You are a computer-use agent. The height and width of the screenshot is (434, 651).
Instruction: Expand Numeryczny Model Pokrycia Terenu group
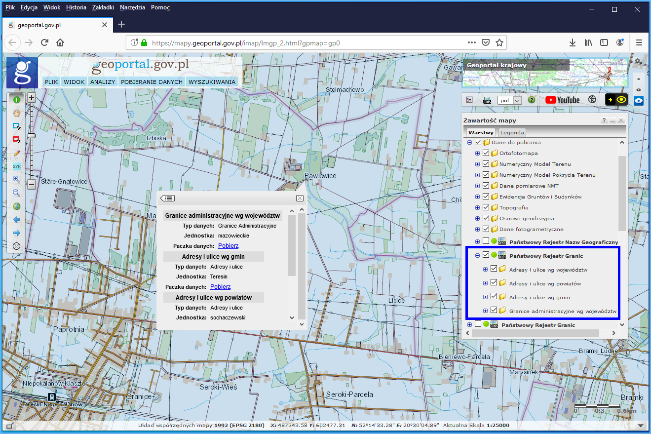pos(477,175)
